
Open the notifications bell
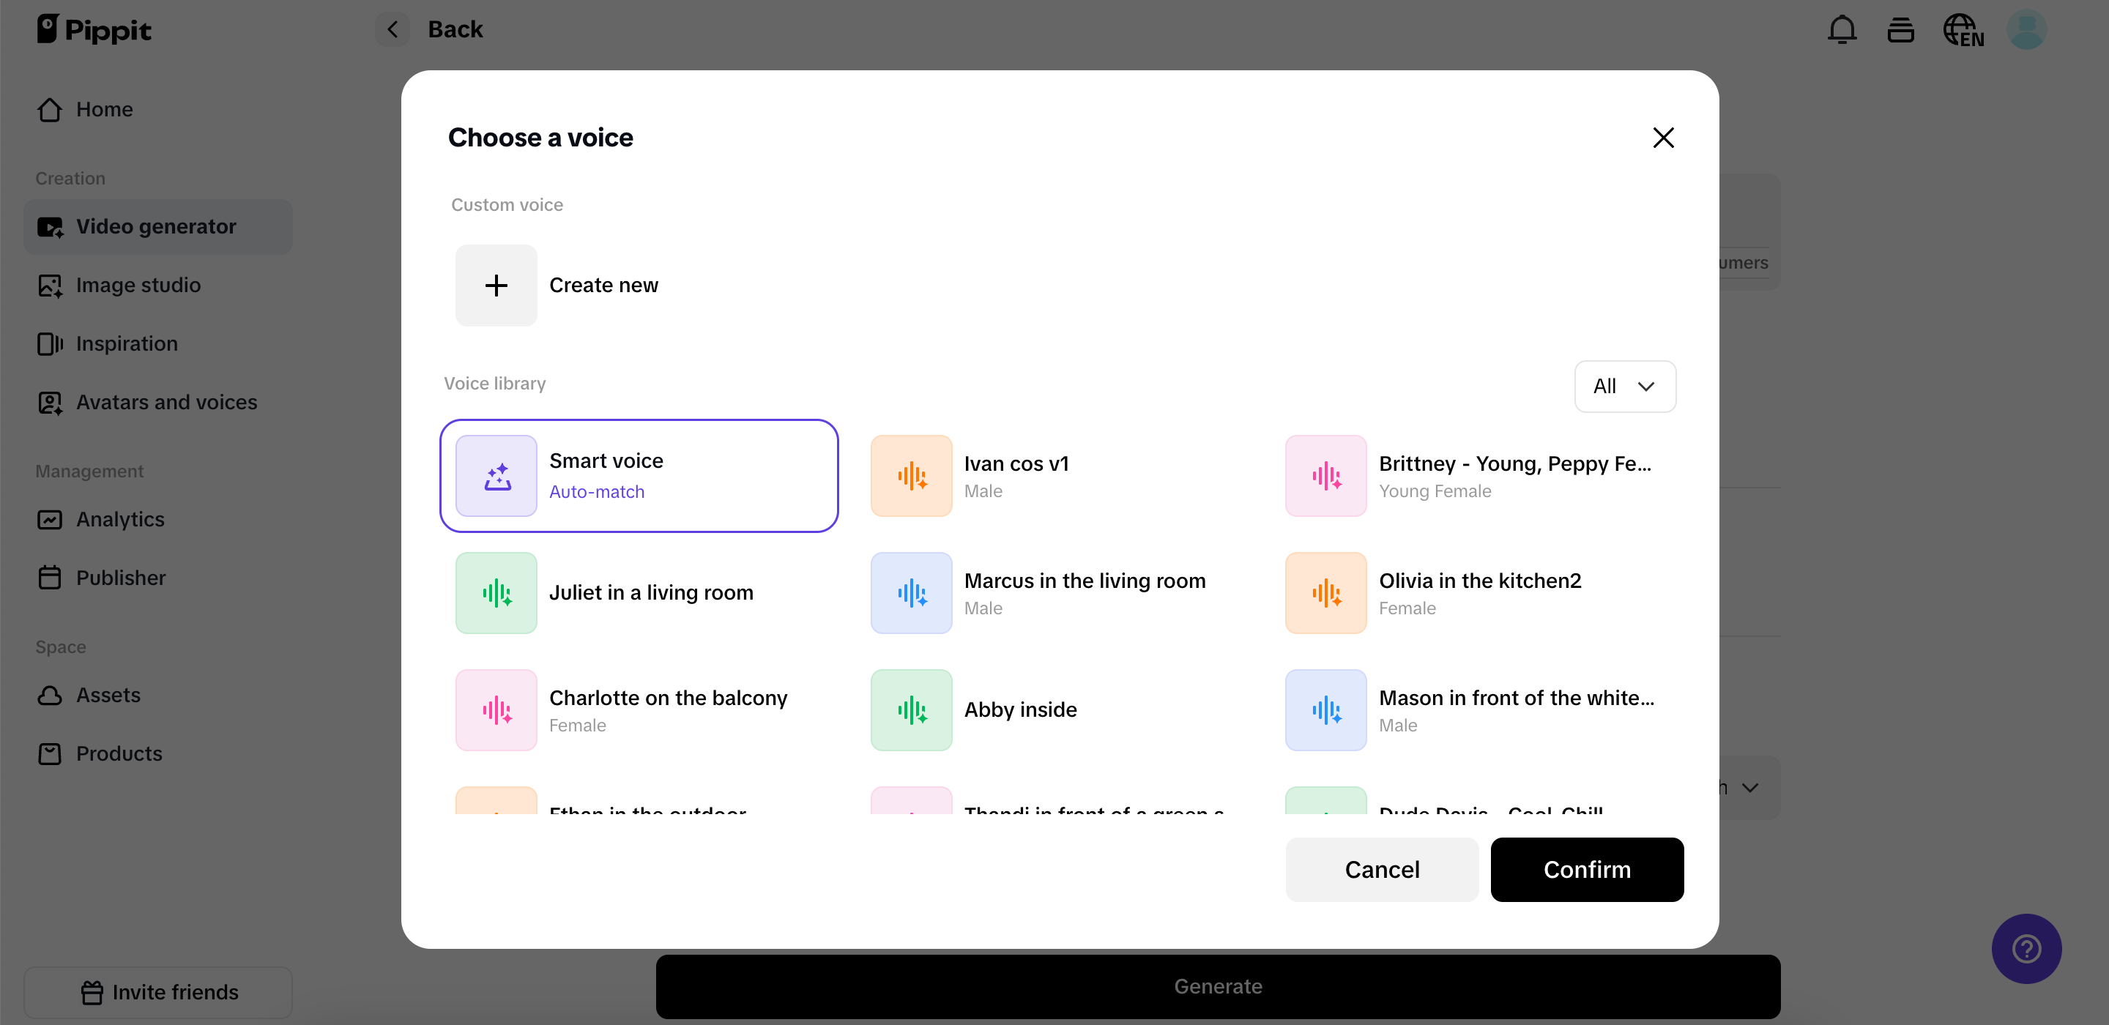coord(1841,29)
